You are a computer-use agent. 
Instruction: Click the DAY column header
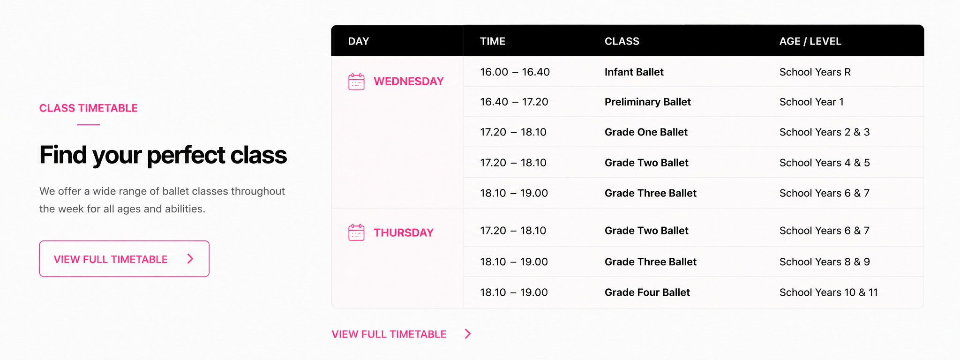tap(359, 41)
